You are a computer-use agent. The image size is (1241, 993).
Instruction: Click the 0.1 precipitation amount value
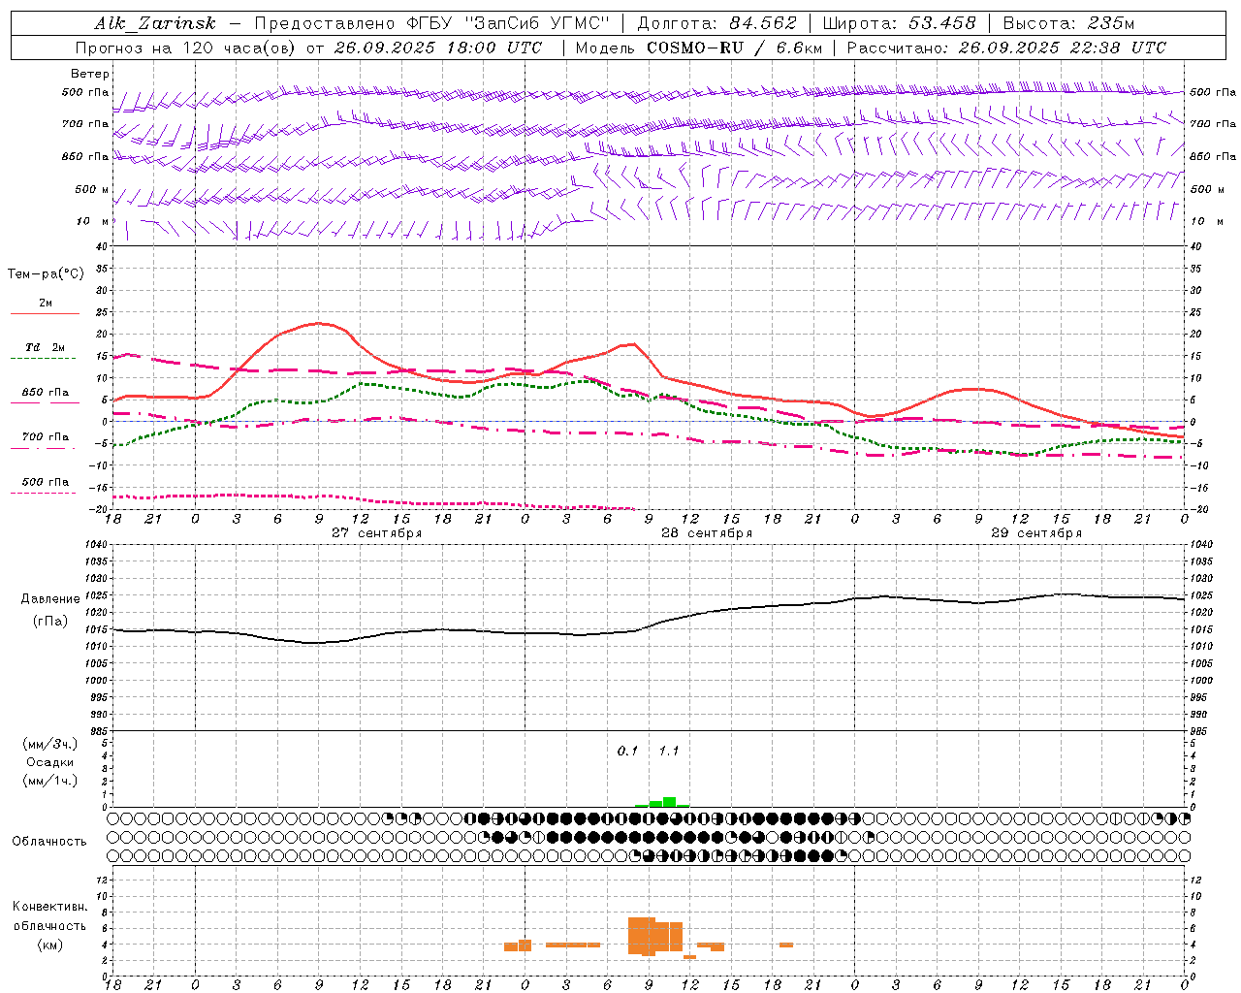628,752
